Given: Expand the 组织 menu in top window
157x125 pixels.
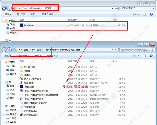Looking at the screenshot, I should pyautogui.click(x=8, y=14).
